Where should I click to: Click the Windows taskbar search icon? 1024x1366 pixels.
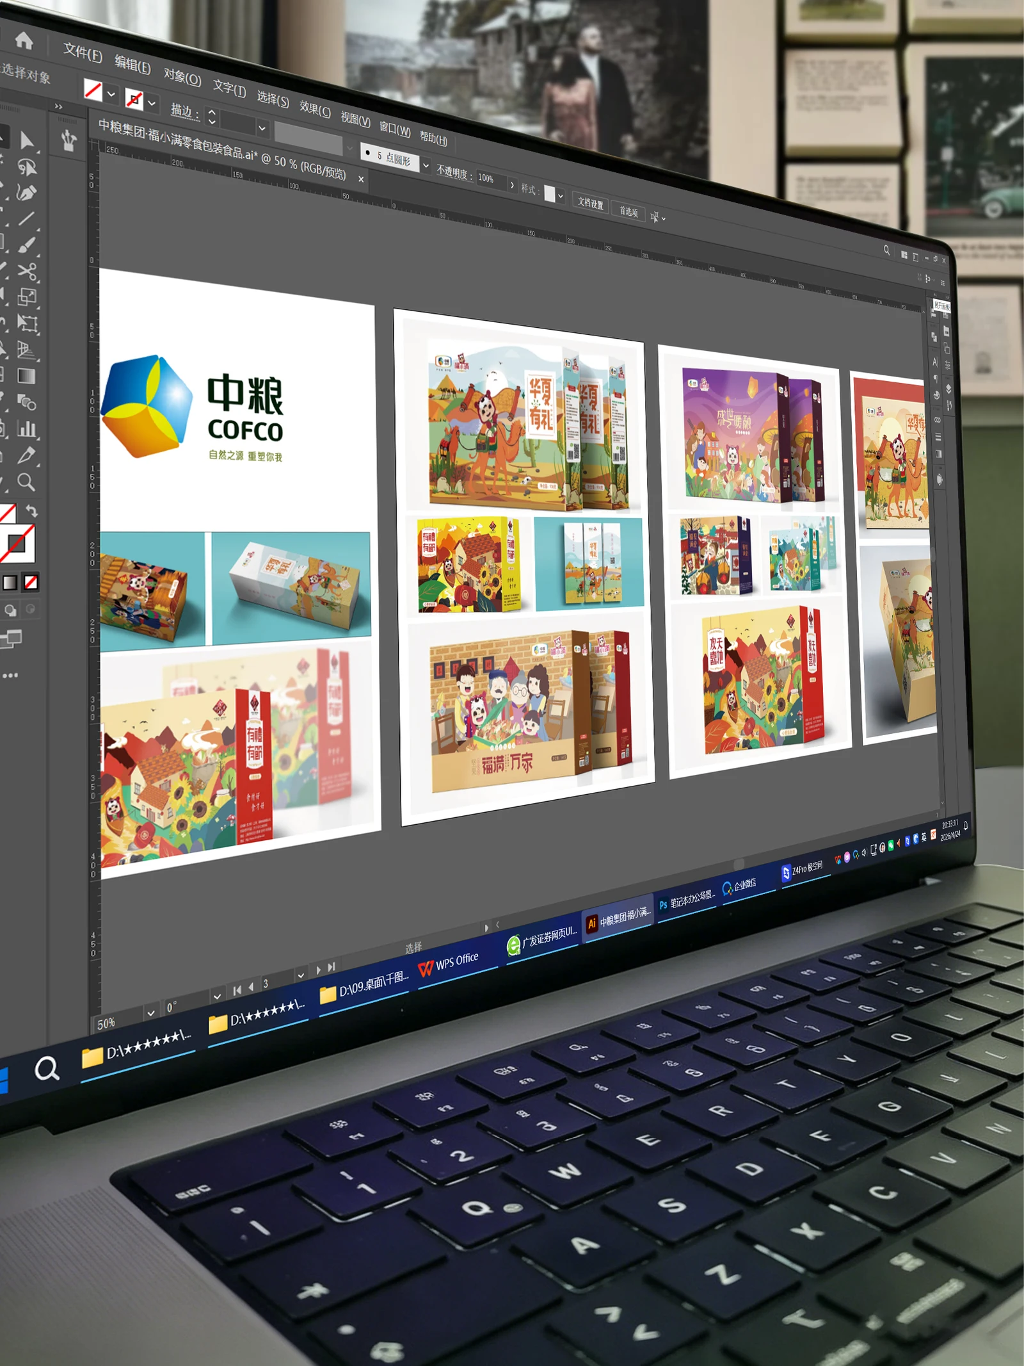click(47, 1069)
